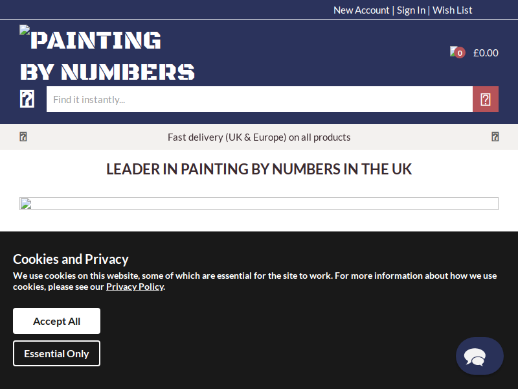Click the Fast delivery banner text
Viewport: 518px width, 389px height.
259,137
